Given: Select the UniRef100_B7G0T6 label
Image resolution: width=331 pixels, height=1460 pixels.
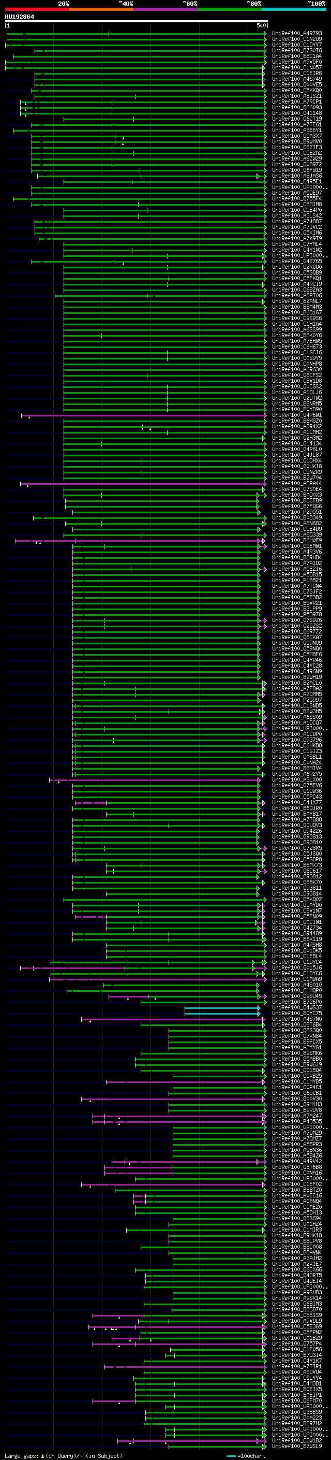Looking at the screenshot, I should (x=297, y=50).
